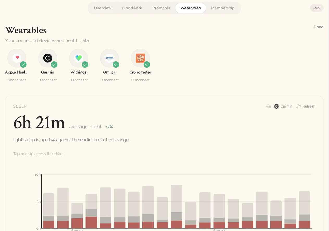Go to the Protocols tab
The image size is (329, 231).
coord(161,8)
